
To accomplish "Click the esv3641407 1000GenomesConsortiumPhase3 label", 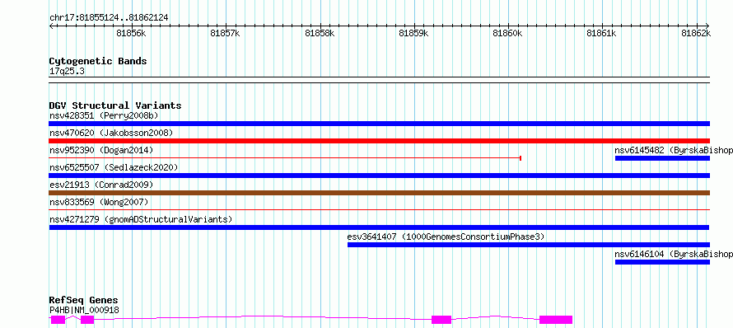I will tap(446, 237).
